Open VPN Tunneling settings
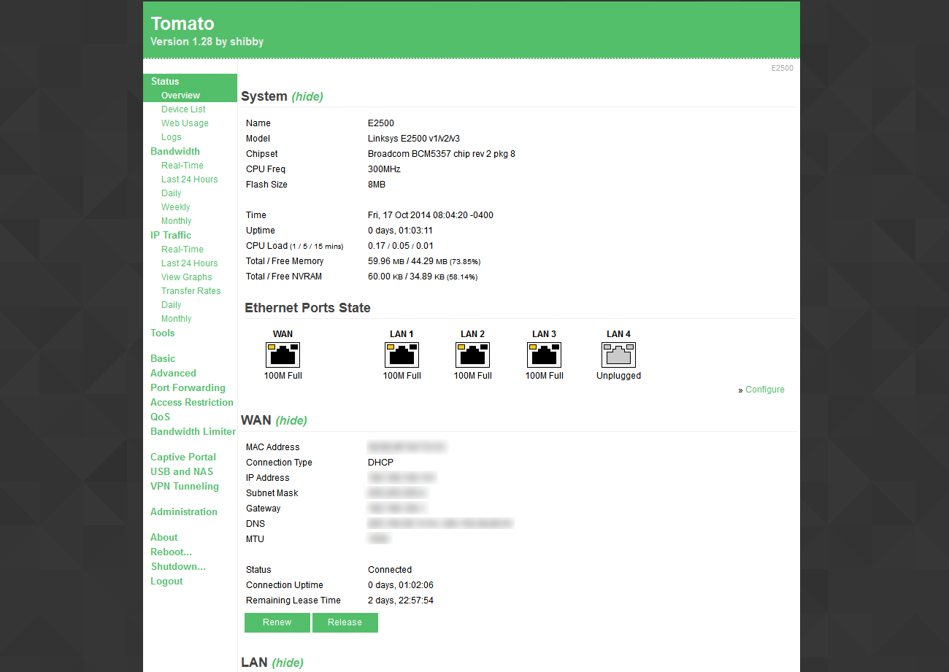The width and height of the screenshot is (949, 672). click(x=185, y=486)
